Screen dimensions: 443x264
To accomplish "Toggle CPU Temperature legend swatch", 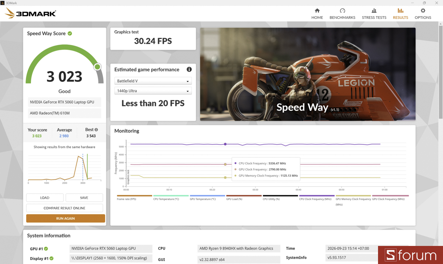I will [x=171, y=196].
